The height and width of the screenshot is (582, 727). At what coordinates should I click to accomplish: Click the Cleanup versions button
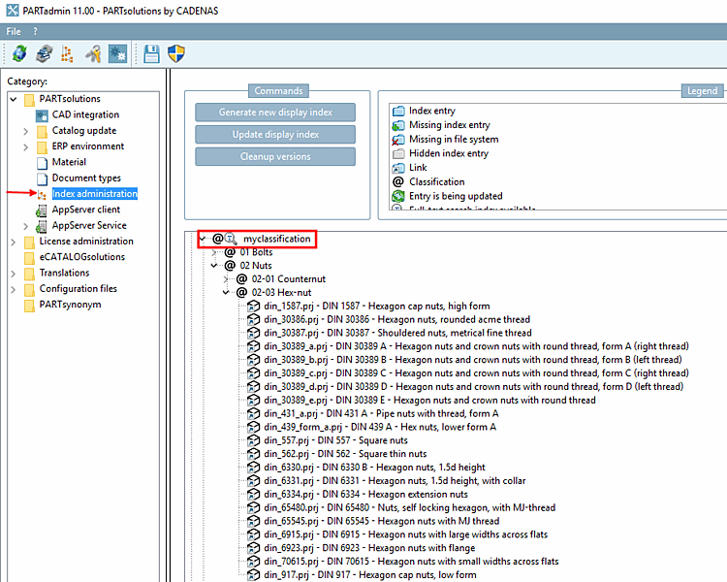pyautogui.click(x=275, y=157)
